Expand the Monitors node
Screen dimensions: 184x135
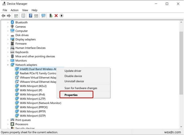tap(8, 60)
